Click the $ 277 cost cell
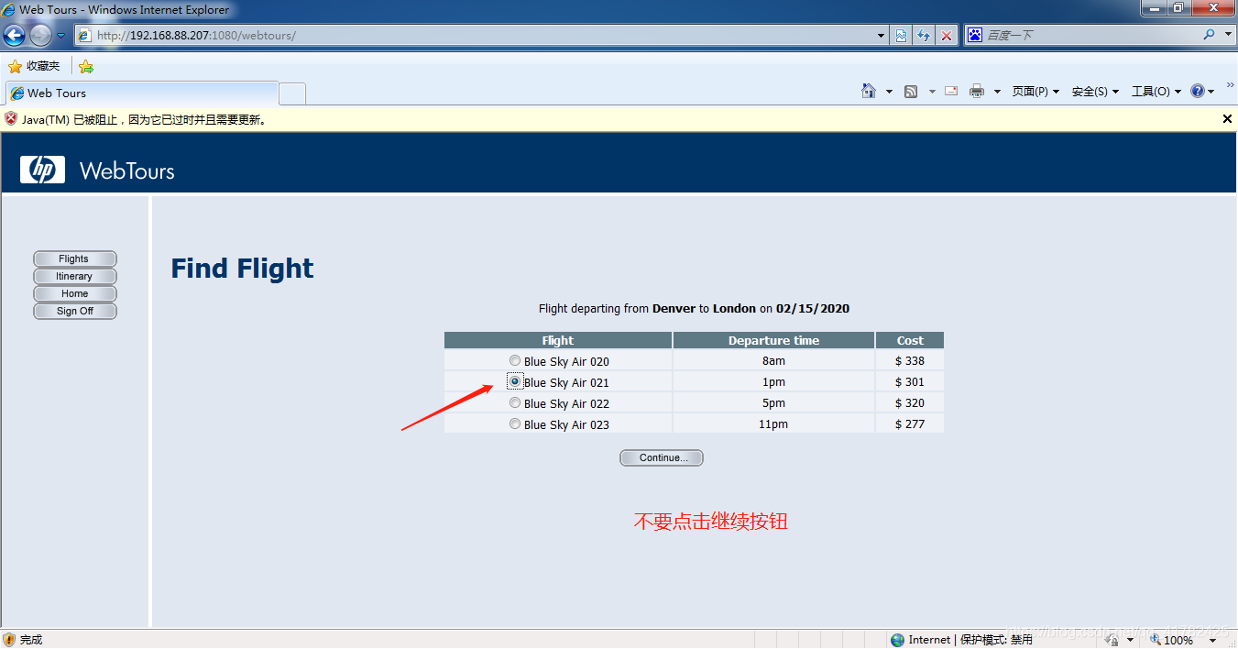This screenshot has width=1238, height=649. pos(910,423)
